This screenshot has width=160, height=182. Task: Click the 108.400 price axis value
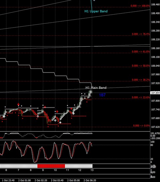pos(155,13)
